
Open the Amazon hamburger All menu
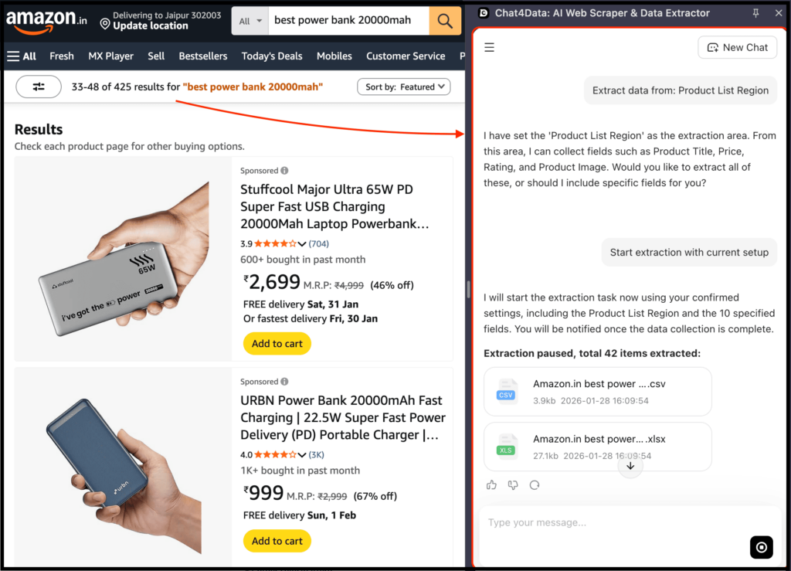pos(22,56)
